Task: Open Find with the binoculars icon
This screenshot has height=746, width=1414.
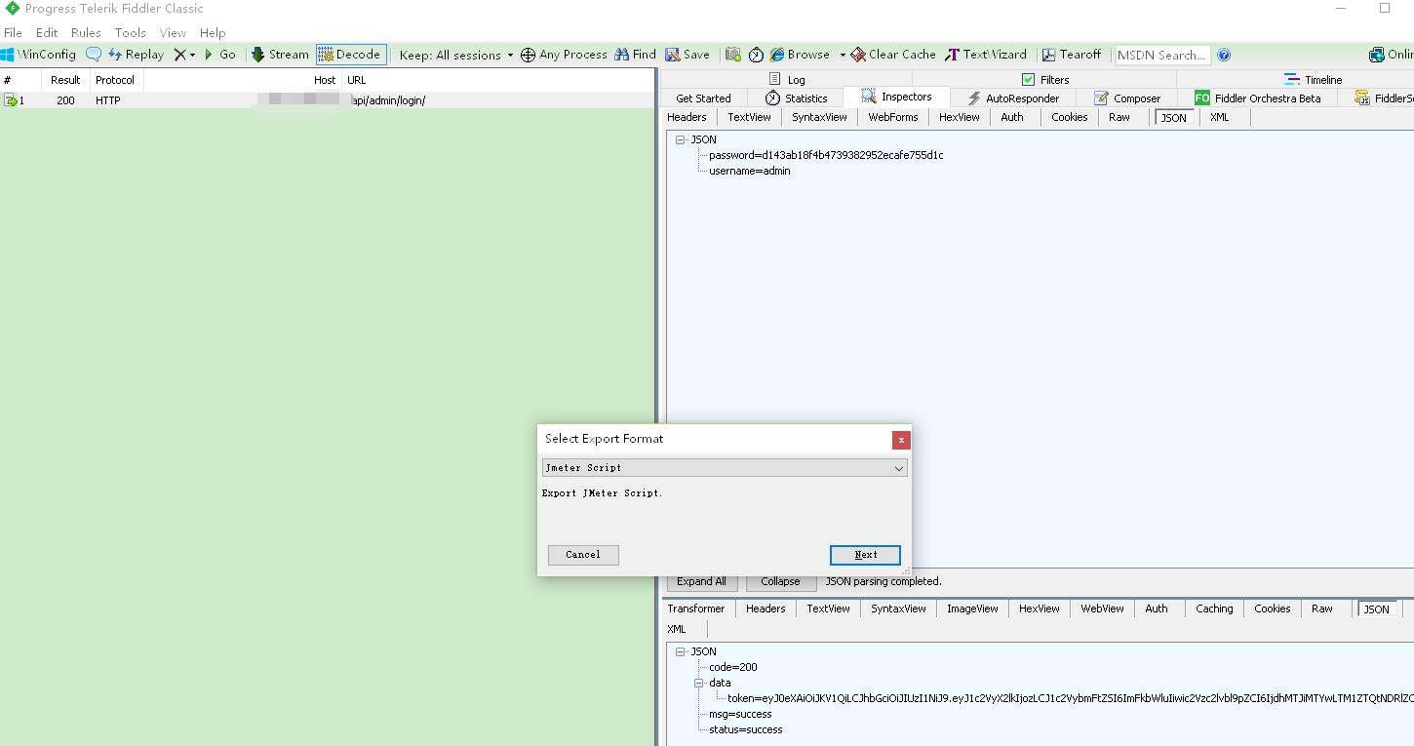Action: (635, 55)
